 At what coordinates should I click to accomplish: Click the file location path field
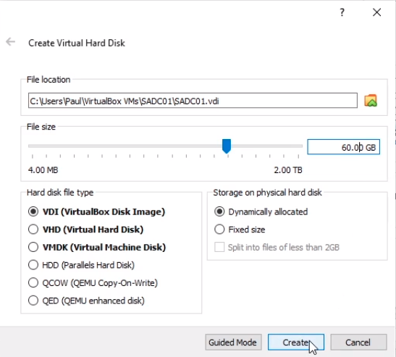193,101
